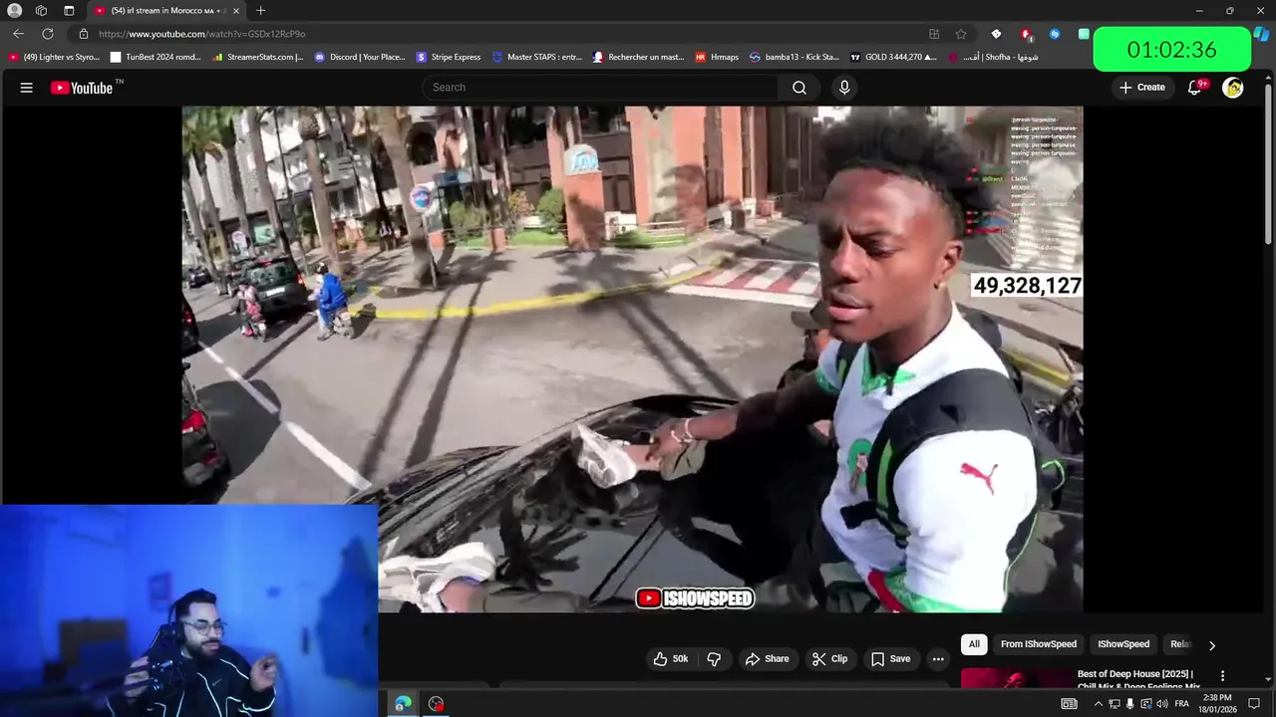Bookmark this page with star icon
Screen dimensions: 1276x717
point(961,34)
